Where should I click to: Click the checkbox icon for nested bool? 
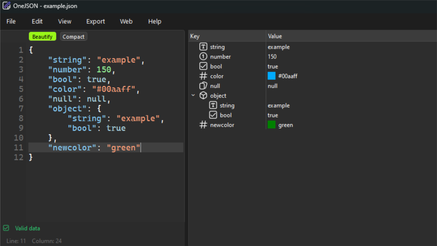coord(213,115)
